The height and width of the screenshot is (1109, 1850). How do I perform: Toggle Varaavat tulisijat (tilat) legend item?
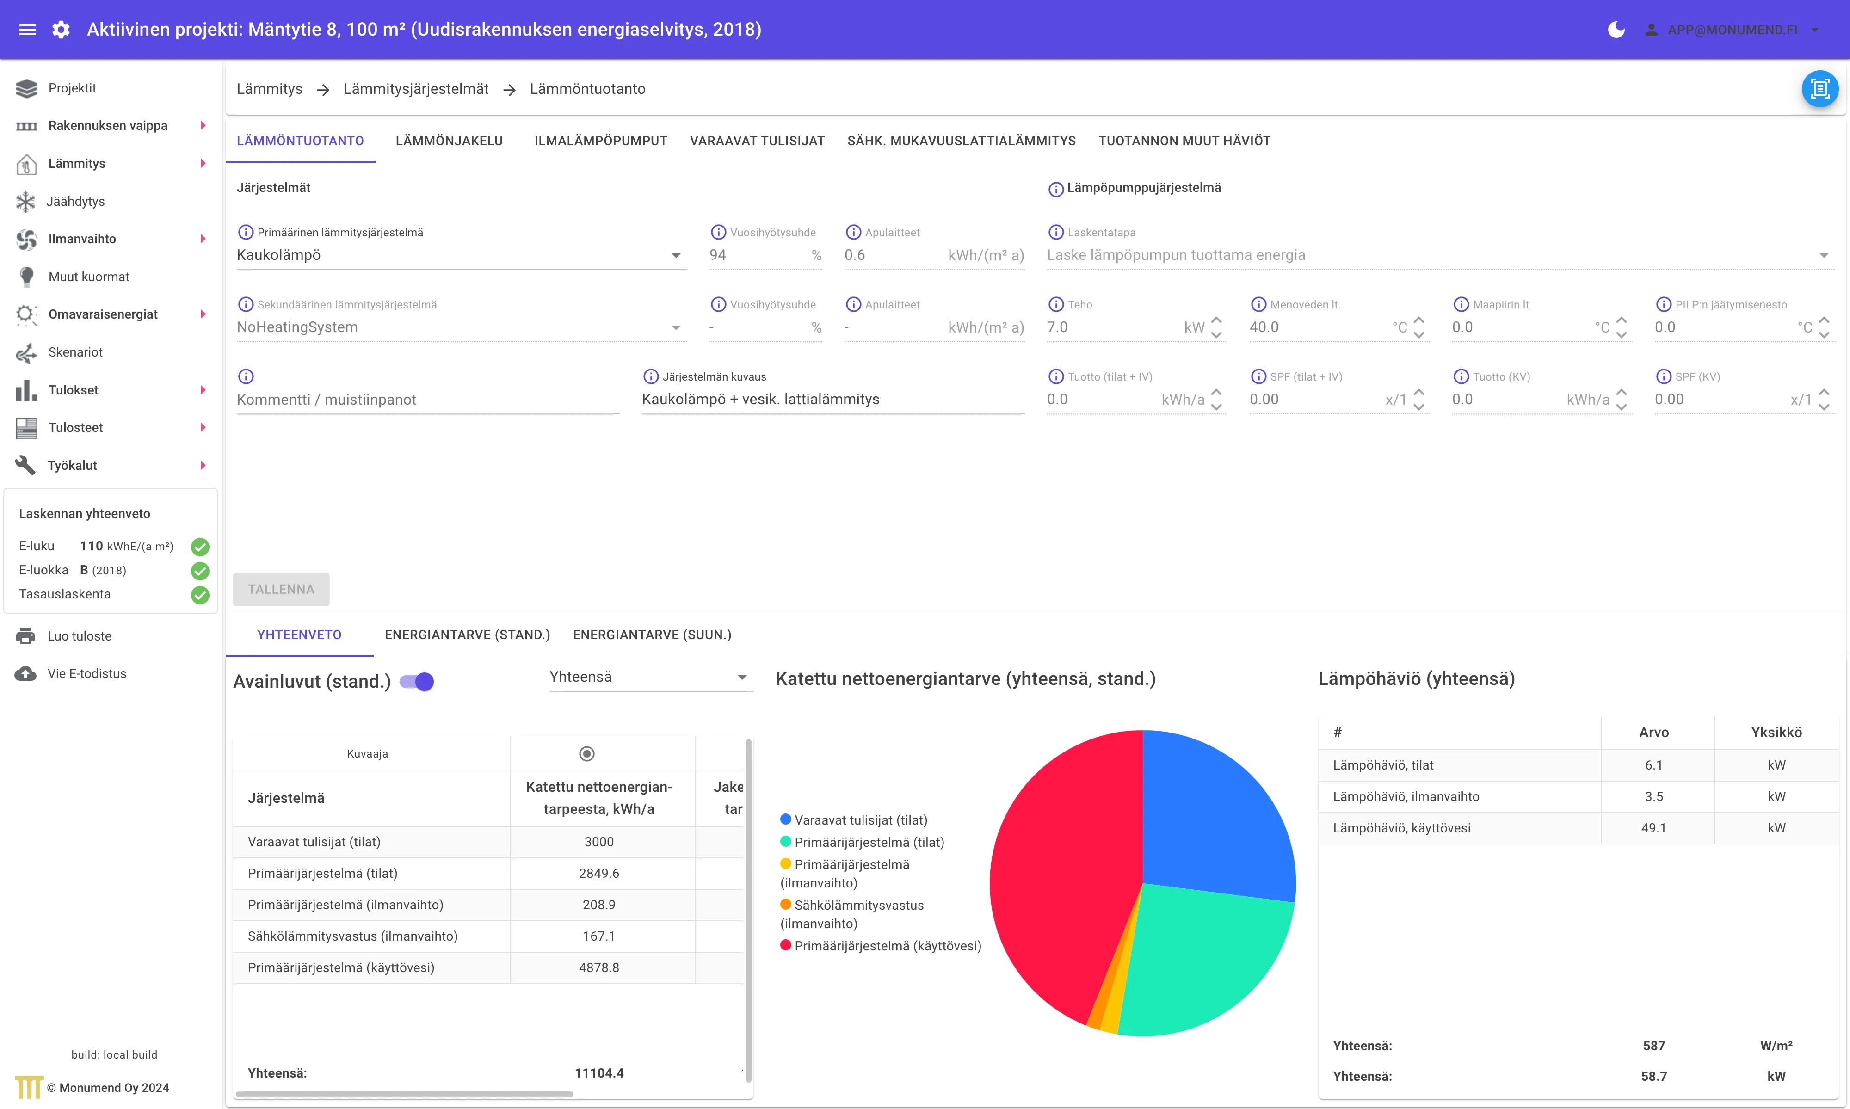click(x=853, y=820)
